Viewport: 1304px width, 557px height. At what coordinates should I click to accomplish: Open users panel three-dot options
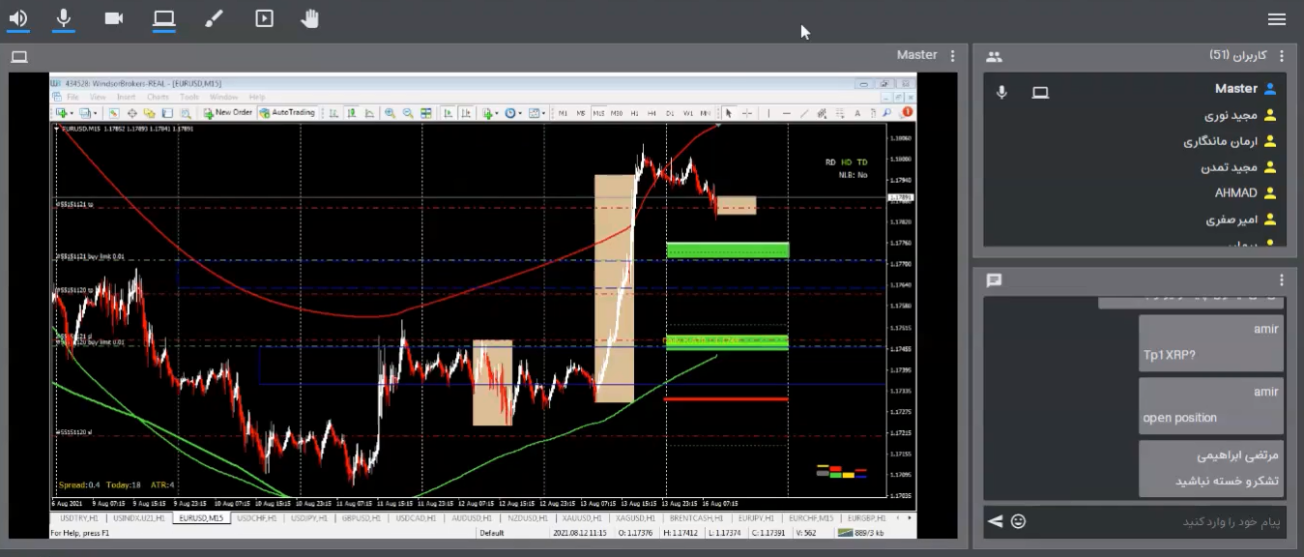pos(1282,56)
